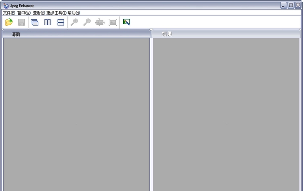Viewport: 303px width, 191px height.
Task: Click the Zoom Out magnifier
Action: [x=87, y=22]
